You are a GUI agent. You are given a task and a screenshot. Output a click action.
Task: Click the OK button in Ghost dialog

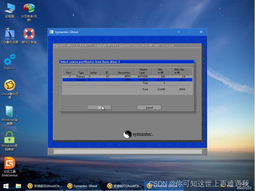(x=99, y=107)
